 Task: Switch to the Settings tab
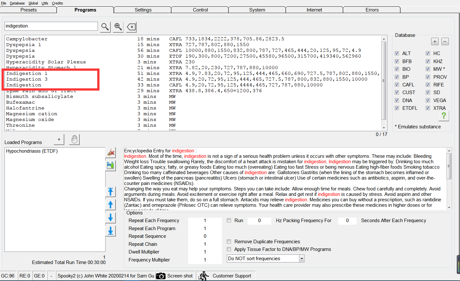point(143,10)
